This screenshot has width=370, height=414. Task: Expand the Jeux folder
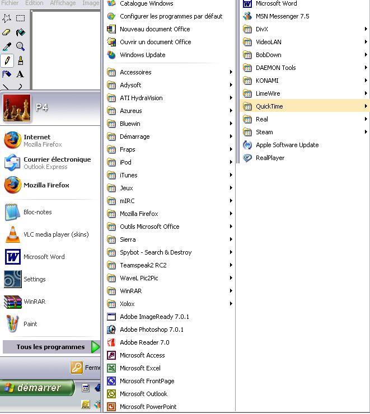[x=169, y=188]
